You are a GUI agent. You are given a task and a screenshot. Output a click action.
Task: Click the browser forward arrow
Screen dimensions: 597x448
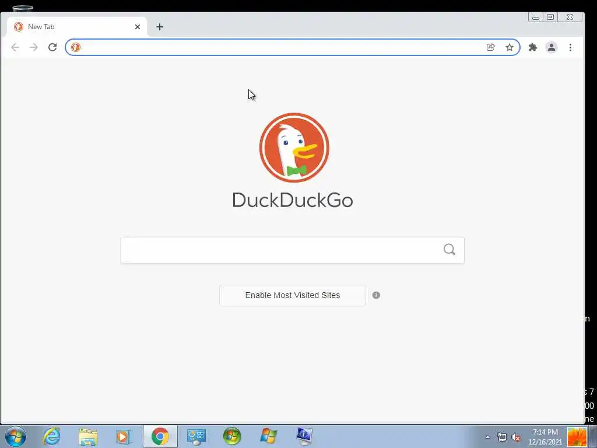[34, 47]
